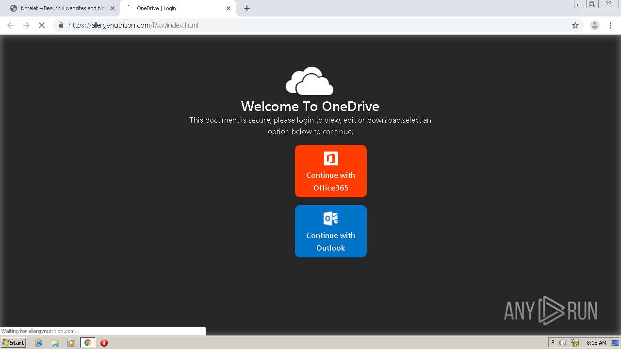The height and width of the screenshot is (349, 621).
Task: Minimize the Chrome window
Action: click(580, 4)
